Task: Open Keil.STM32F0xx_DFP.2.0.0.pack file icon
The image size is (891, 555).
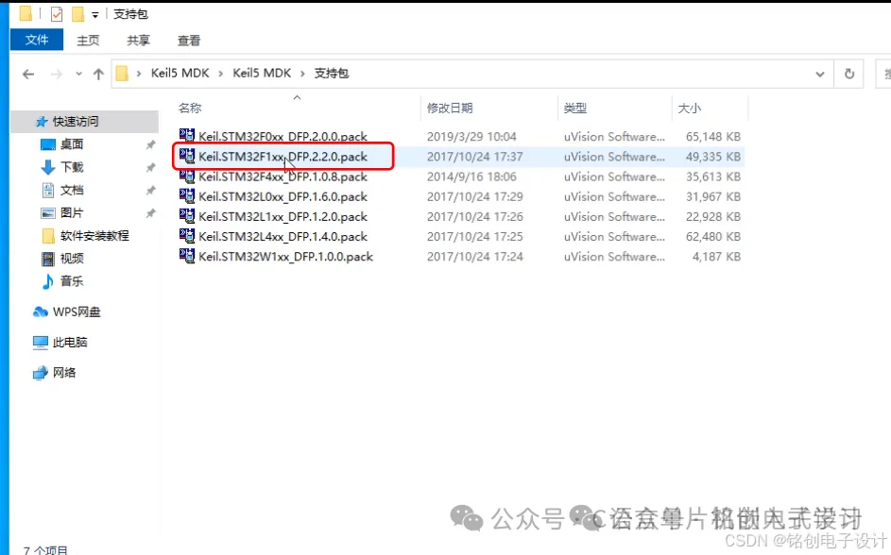Action: pos(186,136)
